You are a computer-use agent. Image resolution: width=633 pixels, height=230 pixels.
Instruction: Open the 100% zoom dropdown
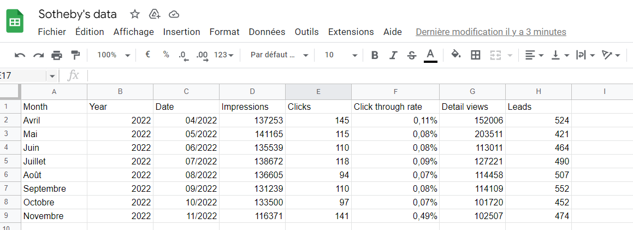[114, 55]
